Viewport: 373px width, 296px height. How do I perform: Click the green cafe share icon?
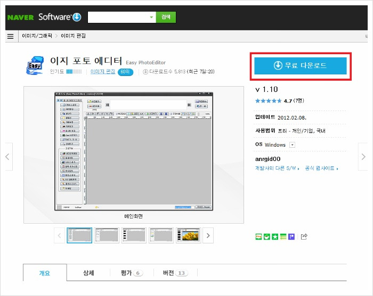(267, 236)
